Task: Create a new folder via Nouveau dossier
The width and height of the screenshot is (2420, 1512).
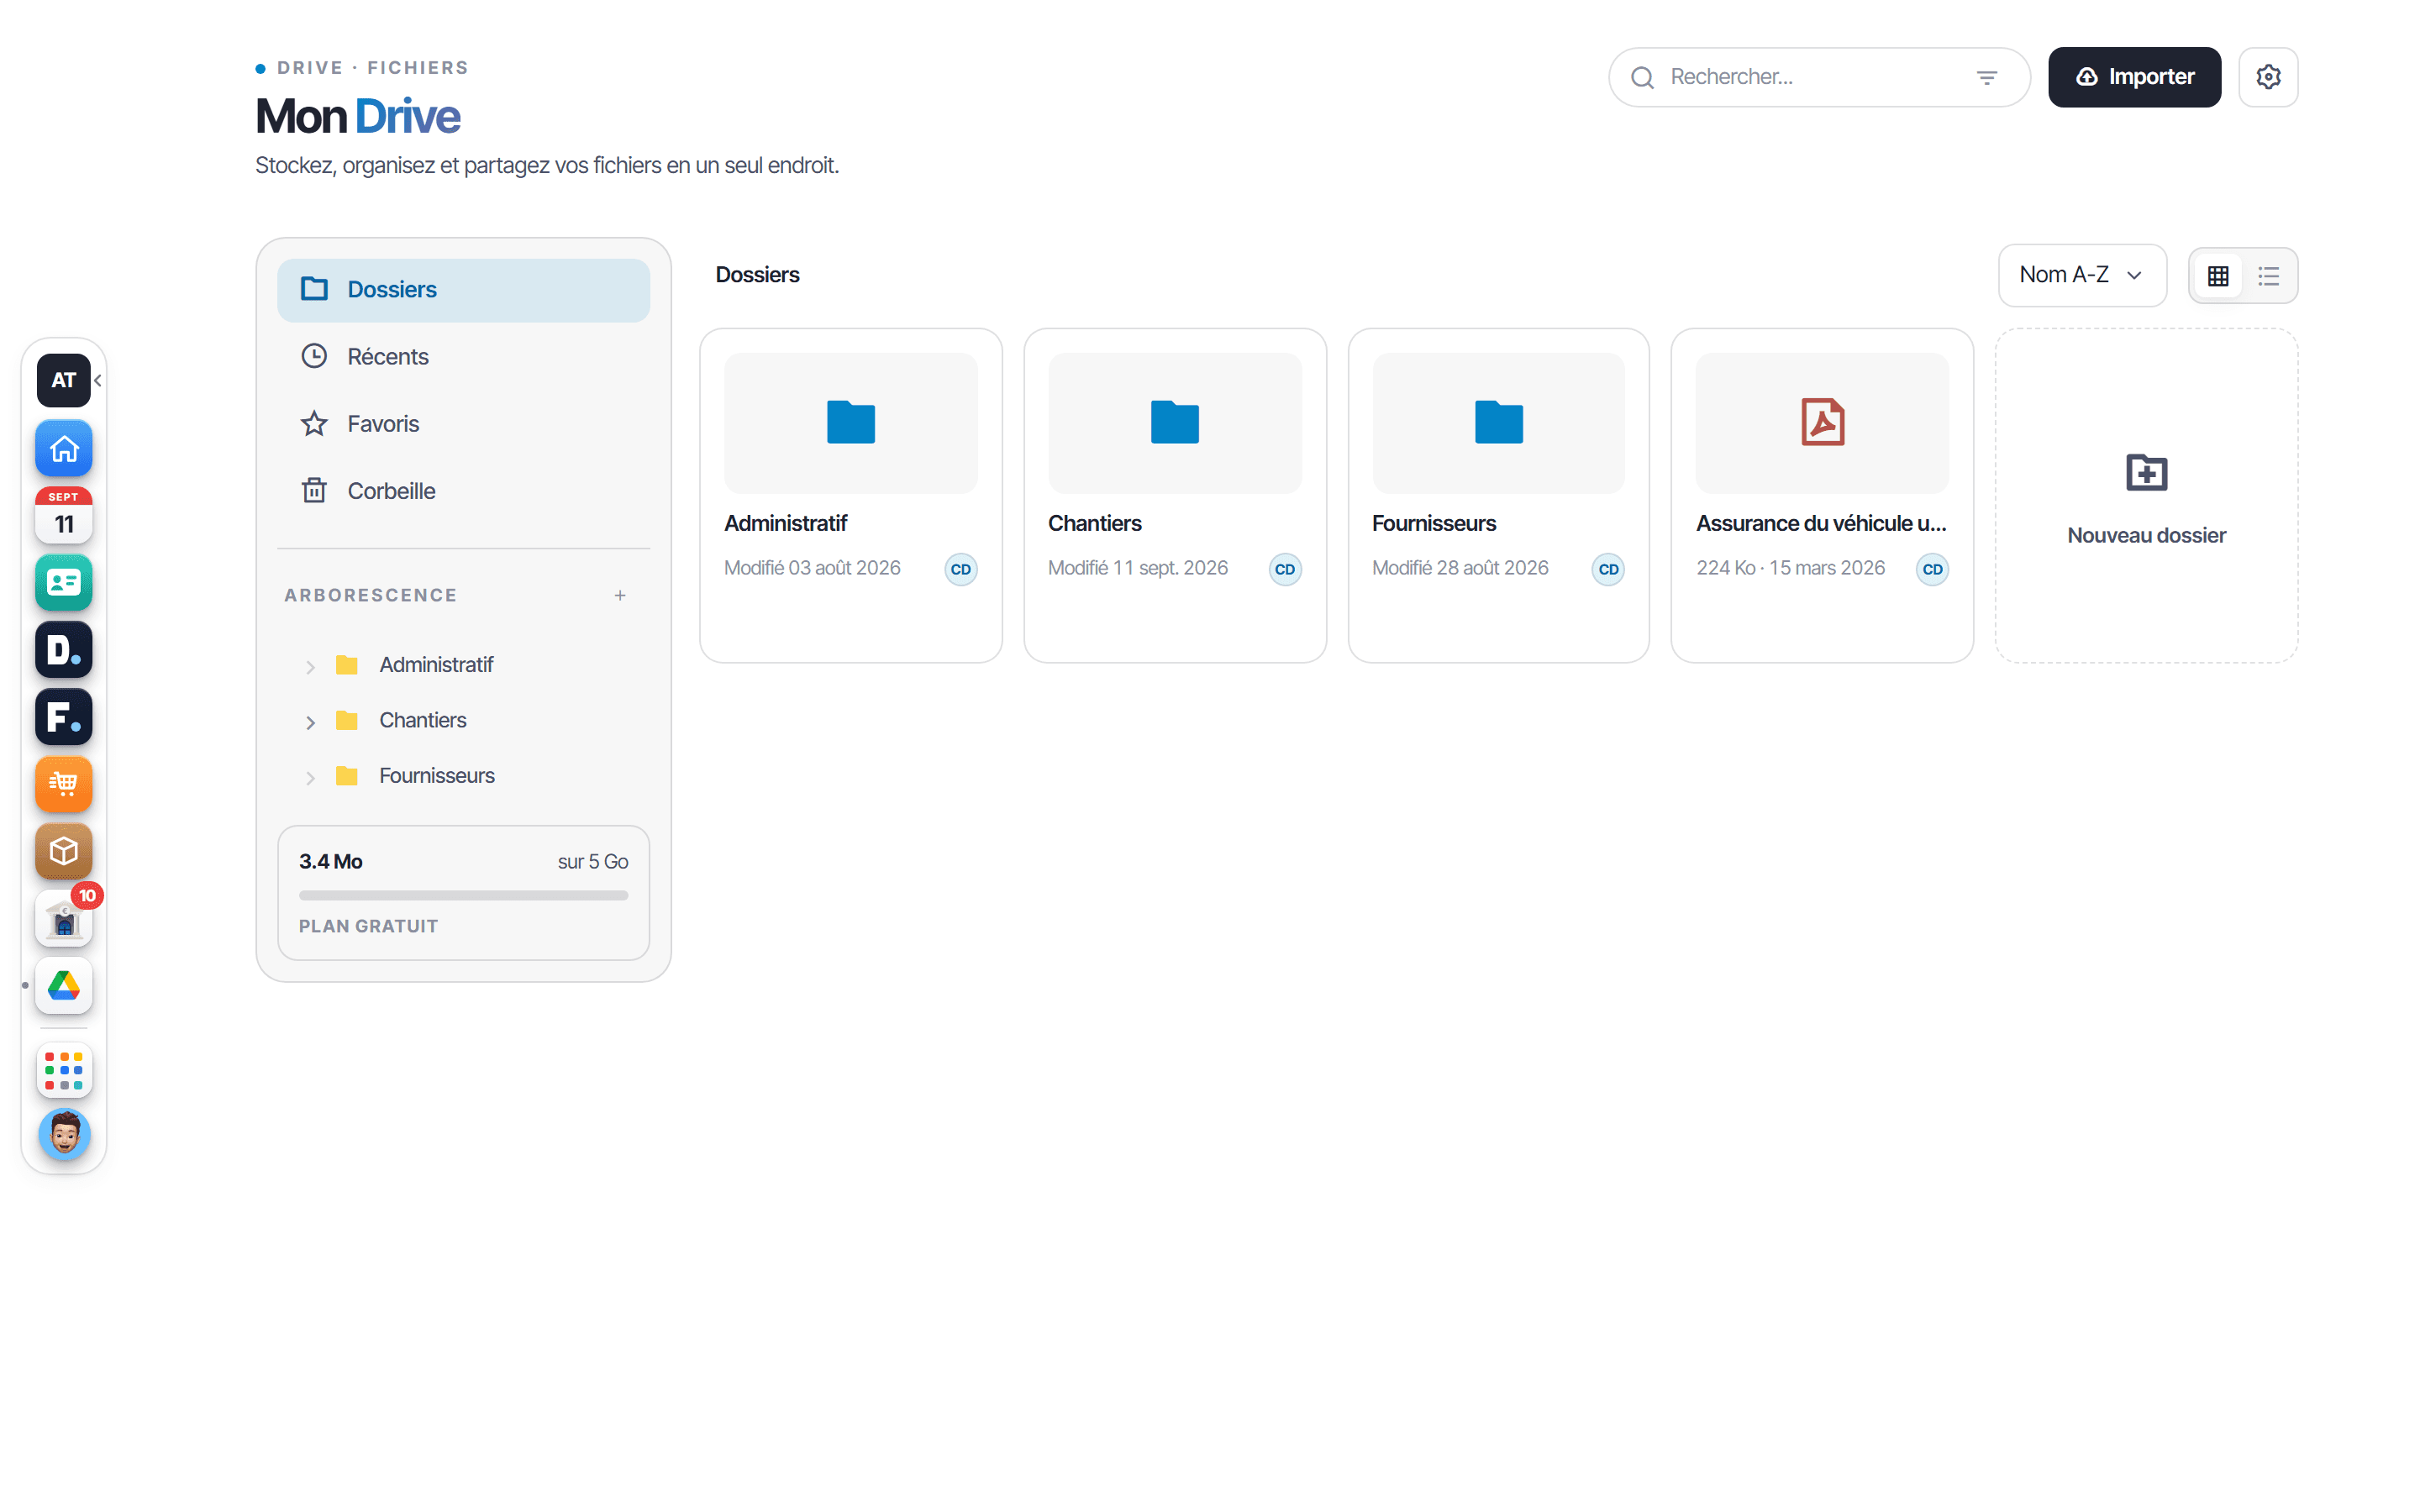Action: point(2146,495)
